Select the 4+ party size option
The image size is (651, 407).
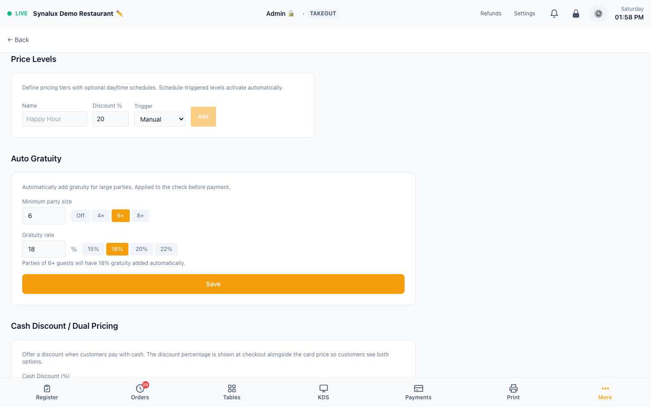click(101, 216)
